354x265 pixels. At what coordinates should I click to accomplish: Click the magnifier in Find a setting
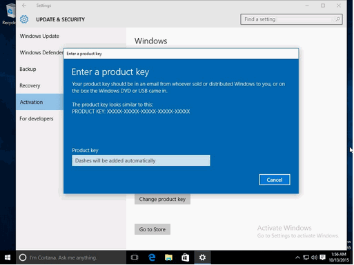point(337,19)
